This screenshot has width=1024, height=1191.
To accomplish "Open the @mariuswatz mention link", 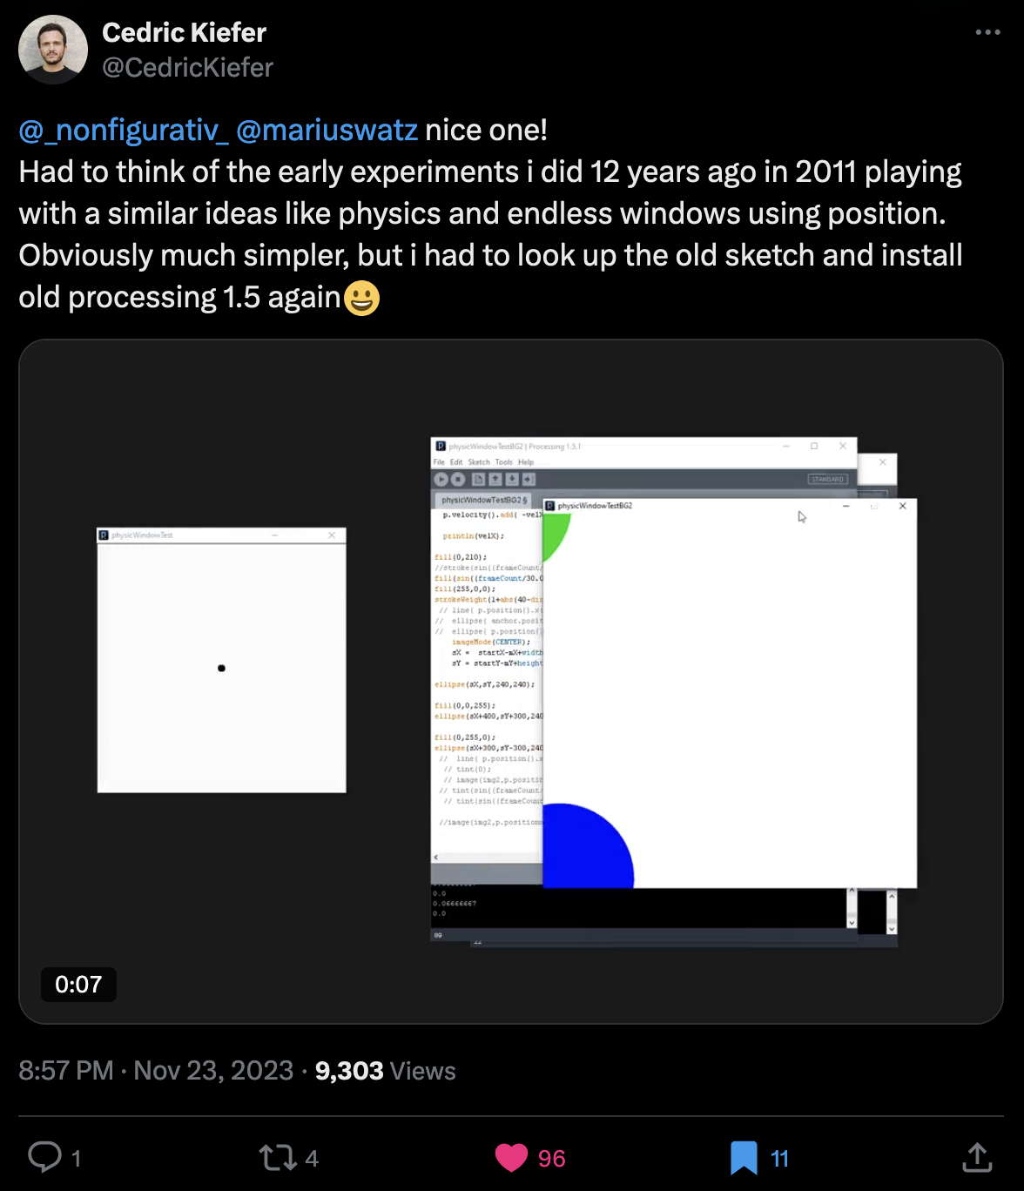I will (x=327, y=130).
